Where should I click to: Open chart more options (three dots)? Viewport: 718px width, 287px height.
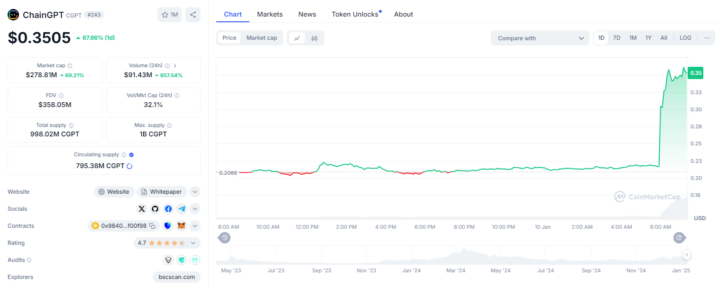click(x=707, y=38)
